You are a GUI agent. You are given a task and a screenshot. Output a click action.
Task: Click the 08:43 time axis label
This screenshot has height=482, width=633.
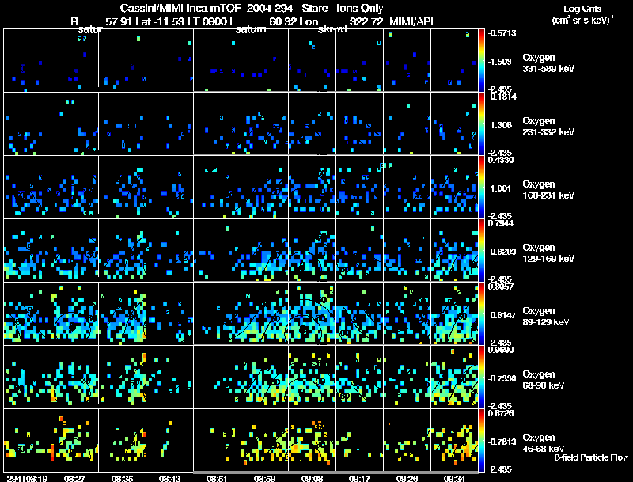(169, 478)
